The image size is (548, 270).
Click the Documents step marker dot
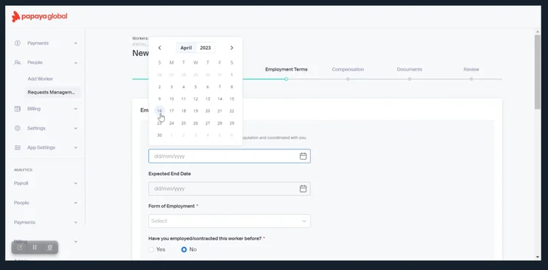click(x=410, y=79)
